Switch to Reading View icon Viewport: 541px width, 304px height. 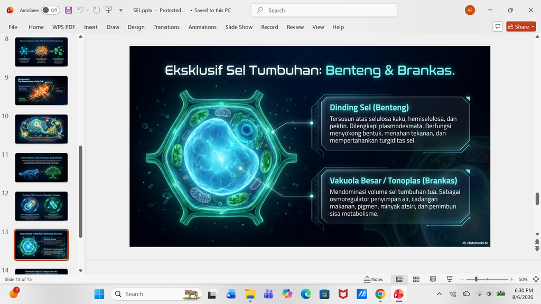point(433,279)
